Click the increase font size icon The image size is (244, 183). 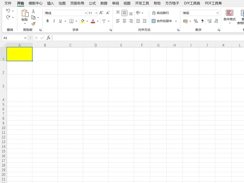click(101, 13)
